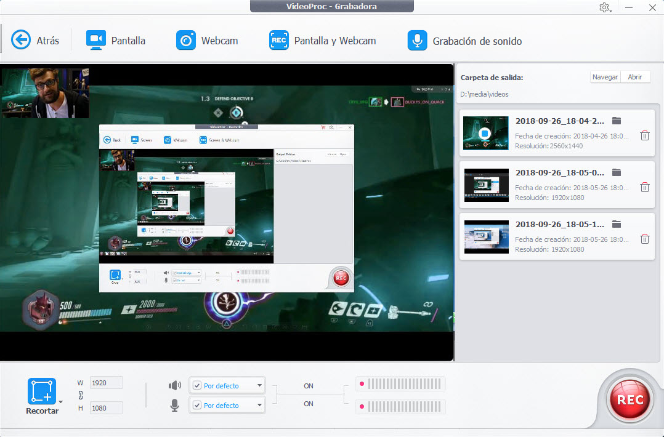Image resolution: width=664 pixels, height=437 pixels.
Task: Start recording with the red REC button
Action: pos(630,399)
